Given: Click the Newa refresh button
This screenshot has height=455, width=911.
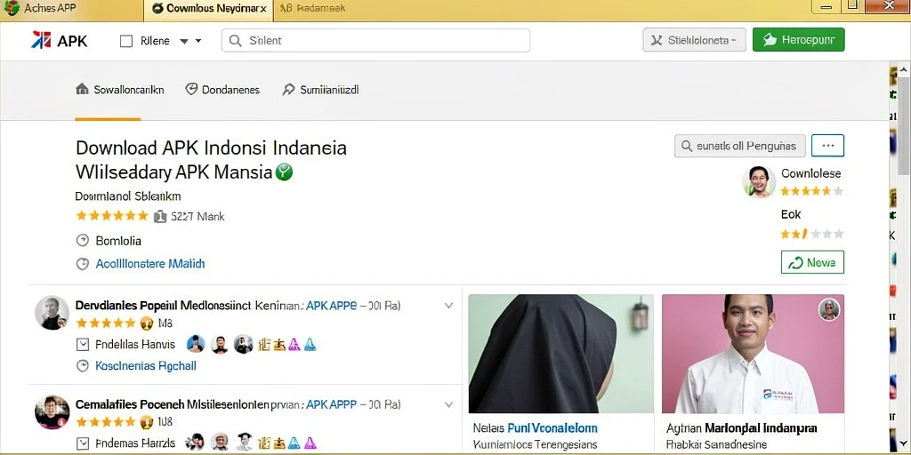Looking at the screenshot, I should [812, 262].
